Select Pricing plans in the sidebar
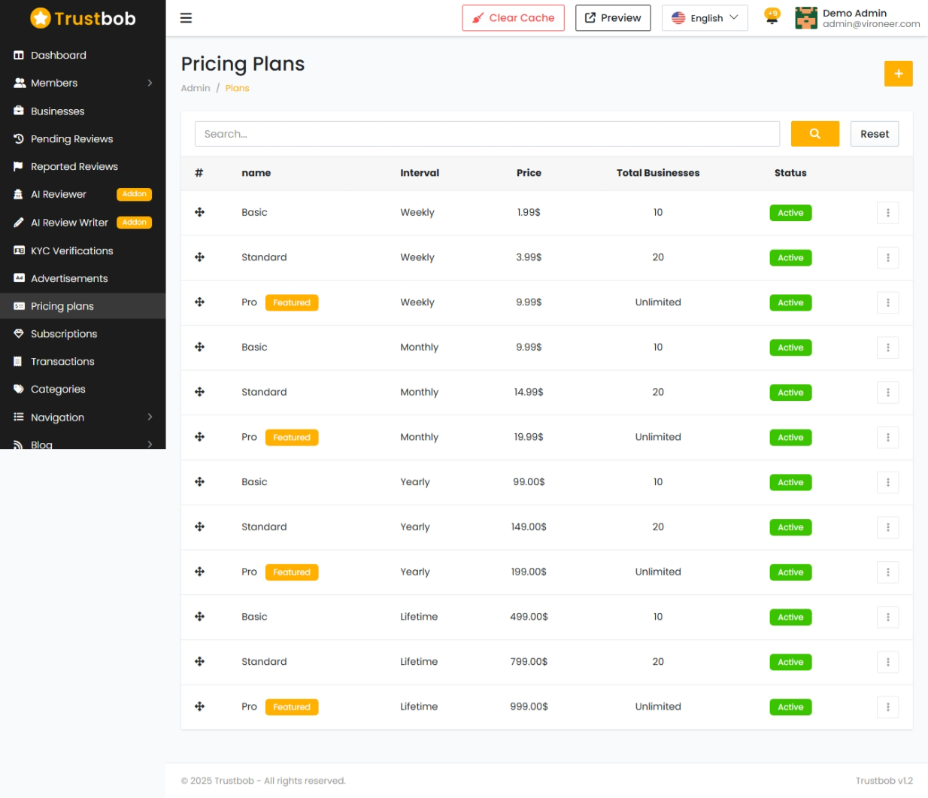 83,306
